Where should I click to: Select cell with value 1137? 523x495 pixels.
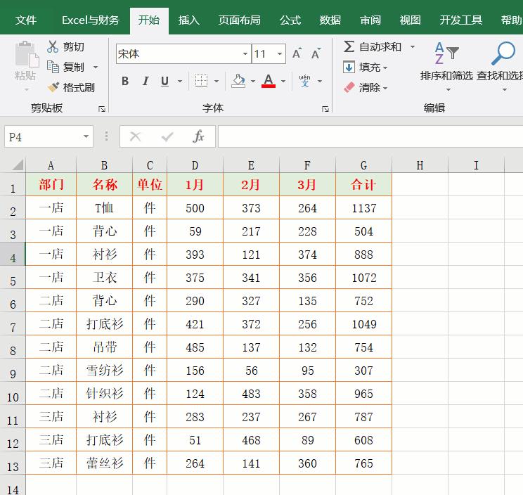363,208
